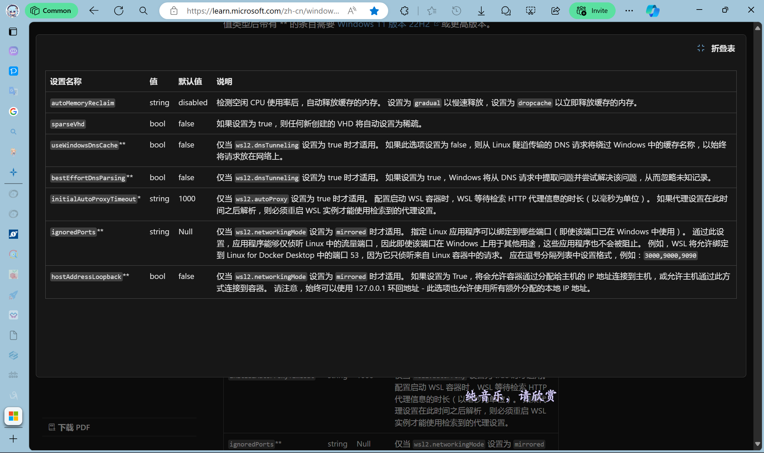Screen dimensions: 764x453
Task: View site information lock icon
Action: 174,11
